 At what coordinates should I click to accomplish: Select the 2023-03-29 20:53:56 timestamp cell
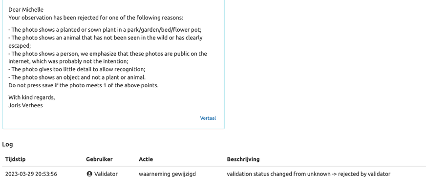pos(31,174)
